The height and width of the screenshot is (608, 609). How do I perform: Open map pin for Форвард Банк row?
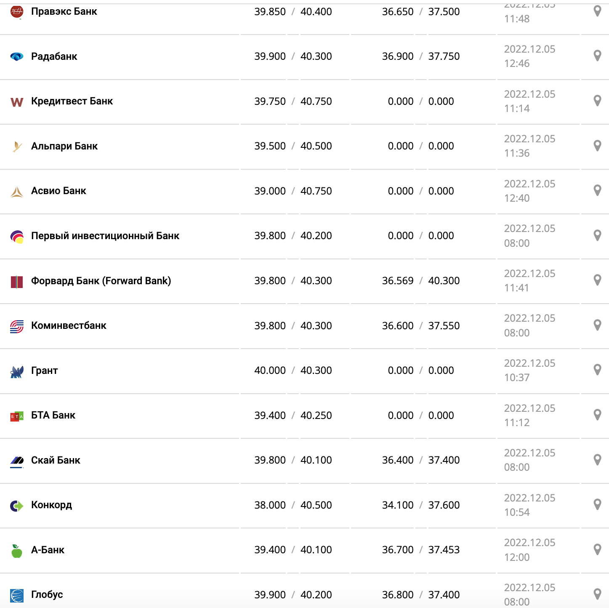click(597, 280)
